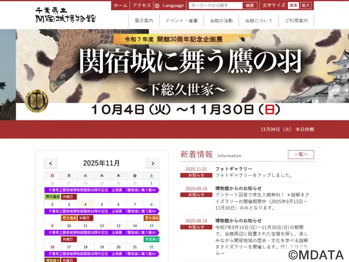Select November 9 in the calendar

pyautogui.click(x=52, y=226)
